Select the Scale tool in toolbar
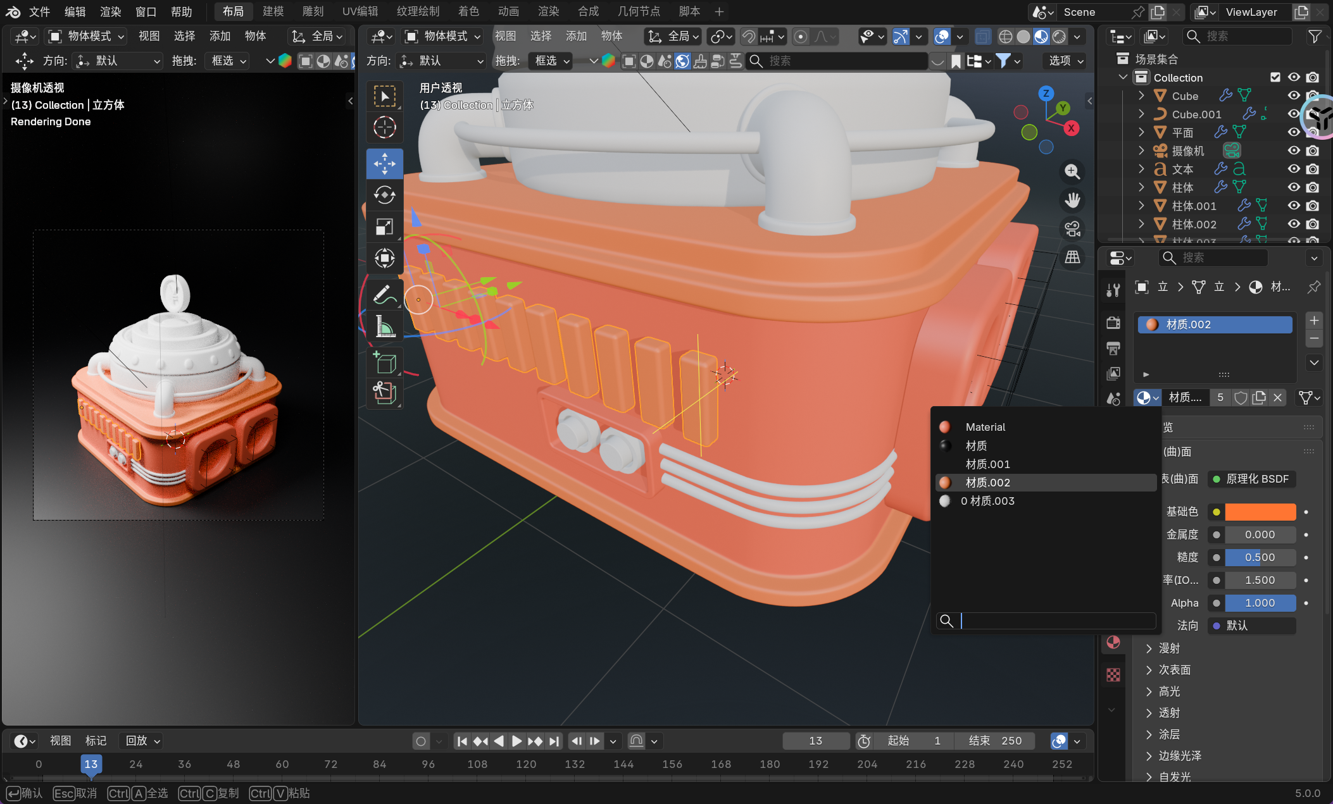The height and width of the screenshot is (804, 1333). (x=384, y=226)
